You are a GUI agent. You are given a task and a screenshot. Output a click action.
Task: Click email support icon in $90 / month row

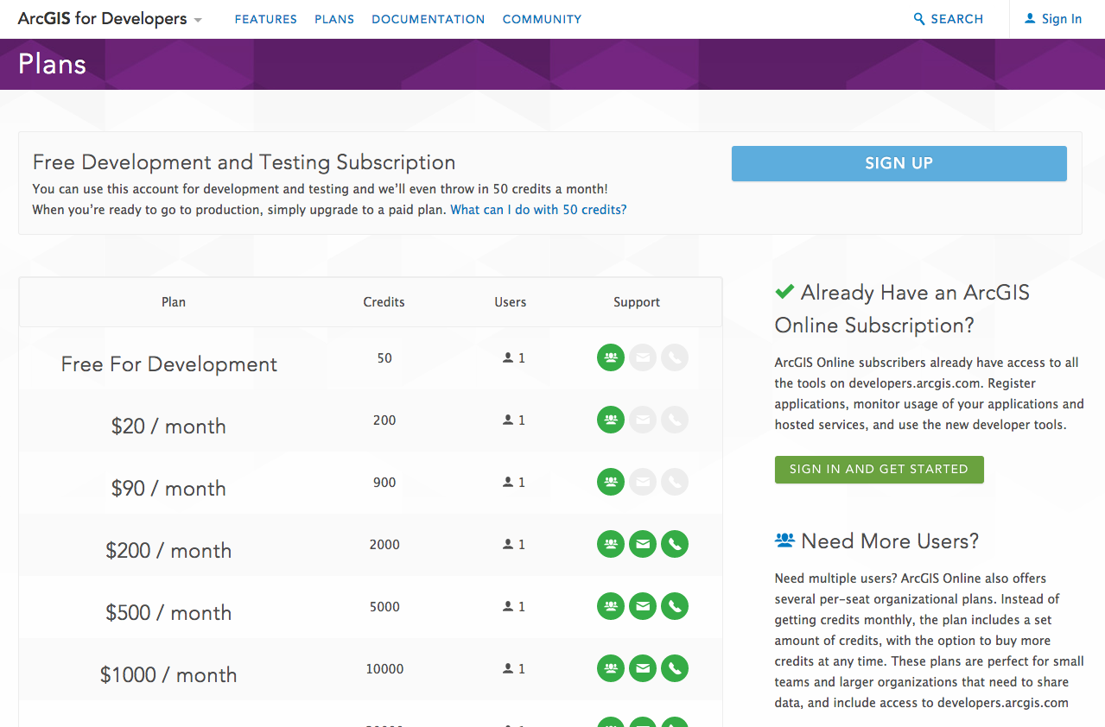(x=643, y=482)
